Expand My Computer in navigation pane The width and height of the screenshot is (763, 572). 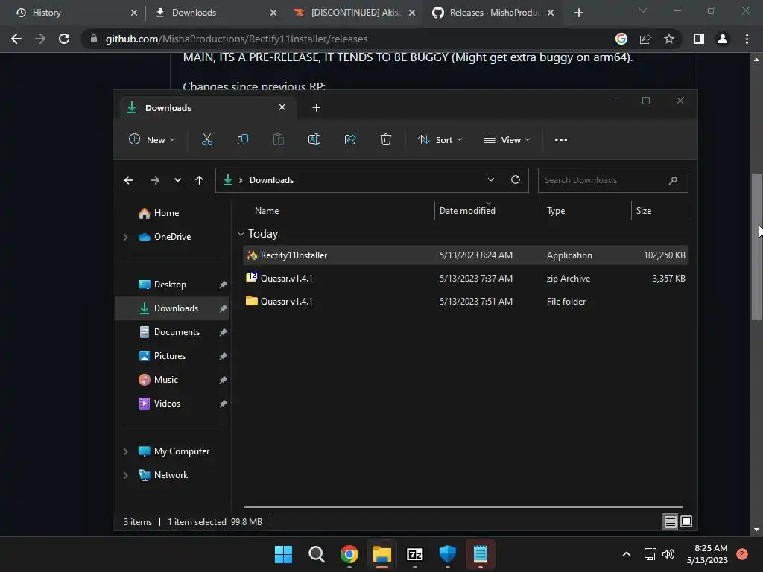(125, 451)
